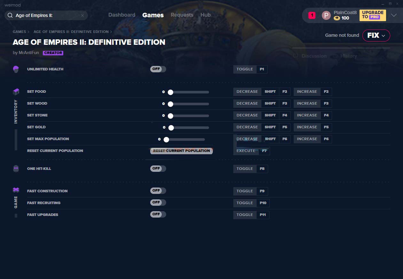Click Set Food INCREASE hotkey button
The height and width of the screenshot is (279, 403).
tap(313, 92)
